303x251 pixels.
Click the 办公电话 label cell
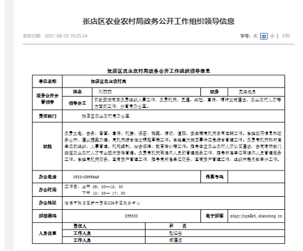47,176
